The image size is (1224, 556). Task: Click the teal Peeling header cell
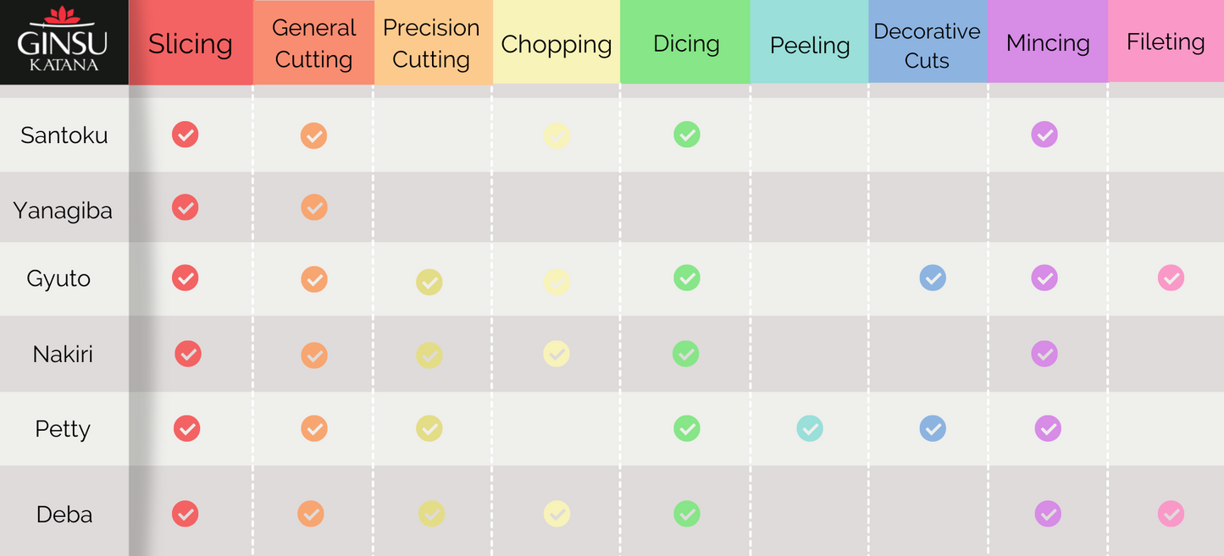[x=810, y=45]
